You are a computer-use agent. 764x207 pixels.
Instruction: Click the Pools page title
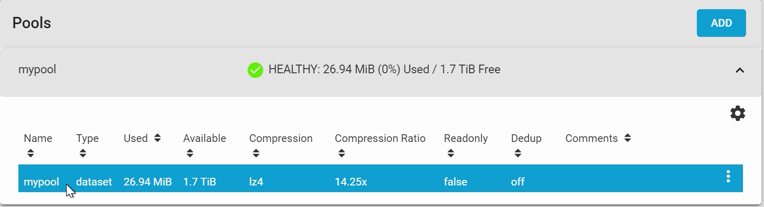[x=32, y=23]
